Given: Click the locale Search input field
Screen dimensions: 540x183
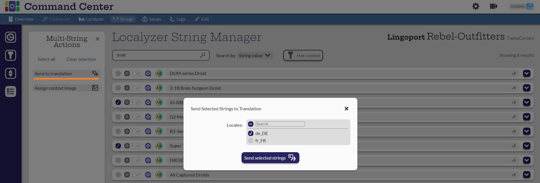Looking at the screenshot, I should [280, 124].
